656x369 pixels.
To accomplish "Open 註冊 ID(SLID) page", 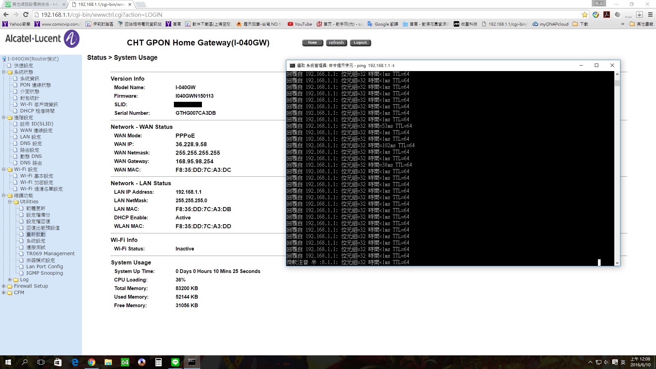I will [x=37, y=124].
